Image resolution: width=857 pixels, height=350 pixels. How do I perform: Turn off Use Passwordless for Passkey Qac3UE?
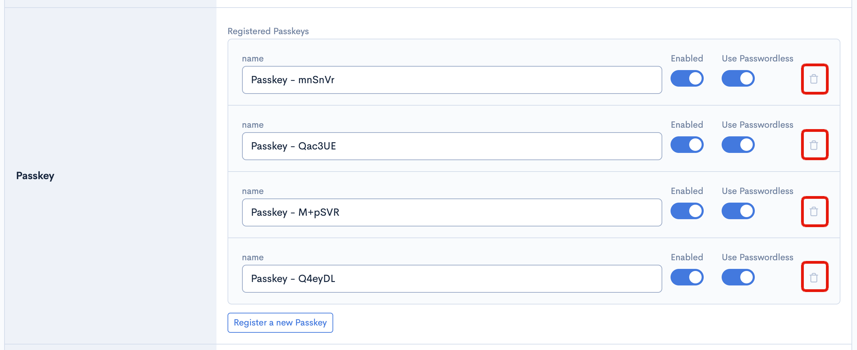click(738, 145)
